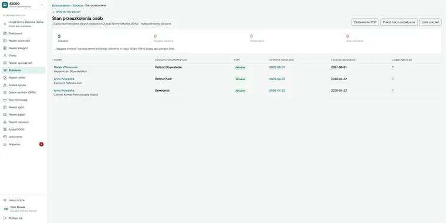This screenshot has width=446, height=223.
Task: Open Marek Wiśniewski person link
Action: click(66, 67)
